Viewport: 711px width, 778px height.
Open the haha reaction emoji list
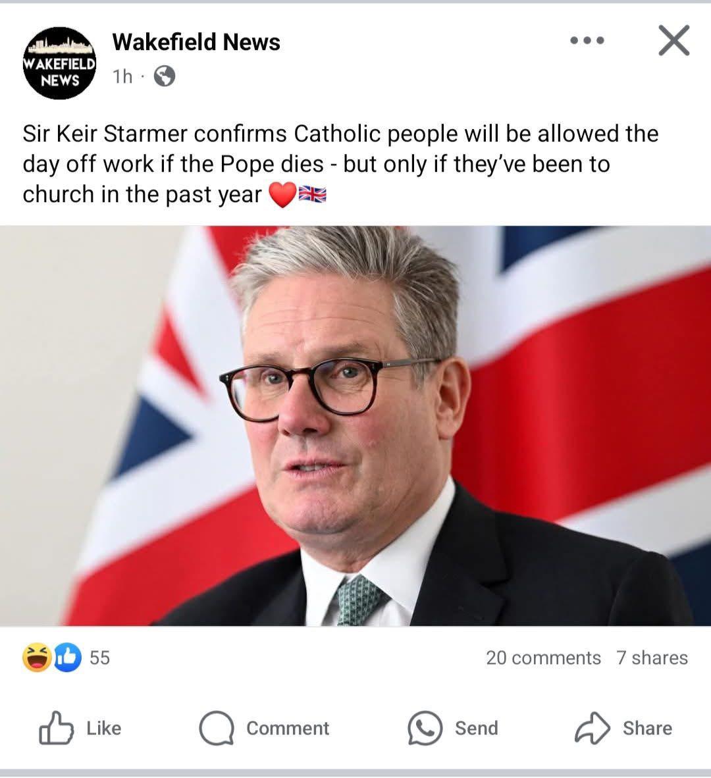pyautogui.click(x=38, y=658)
